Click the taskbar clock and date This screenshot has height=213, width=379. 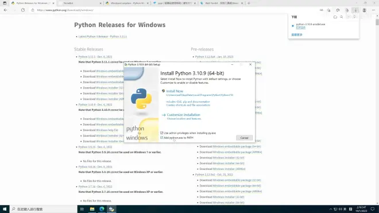[x=361, y=209]
